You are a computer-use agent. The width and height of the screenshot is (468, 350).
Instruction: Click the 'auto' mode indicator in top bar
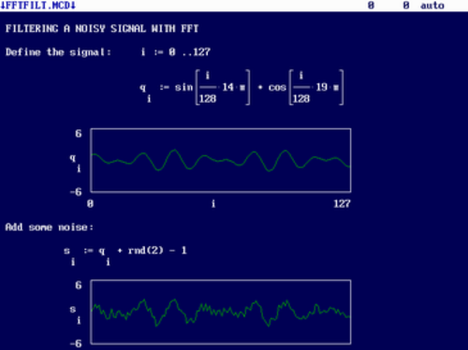432,6
